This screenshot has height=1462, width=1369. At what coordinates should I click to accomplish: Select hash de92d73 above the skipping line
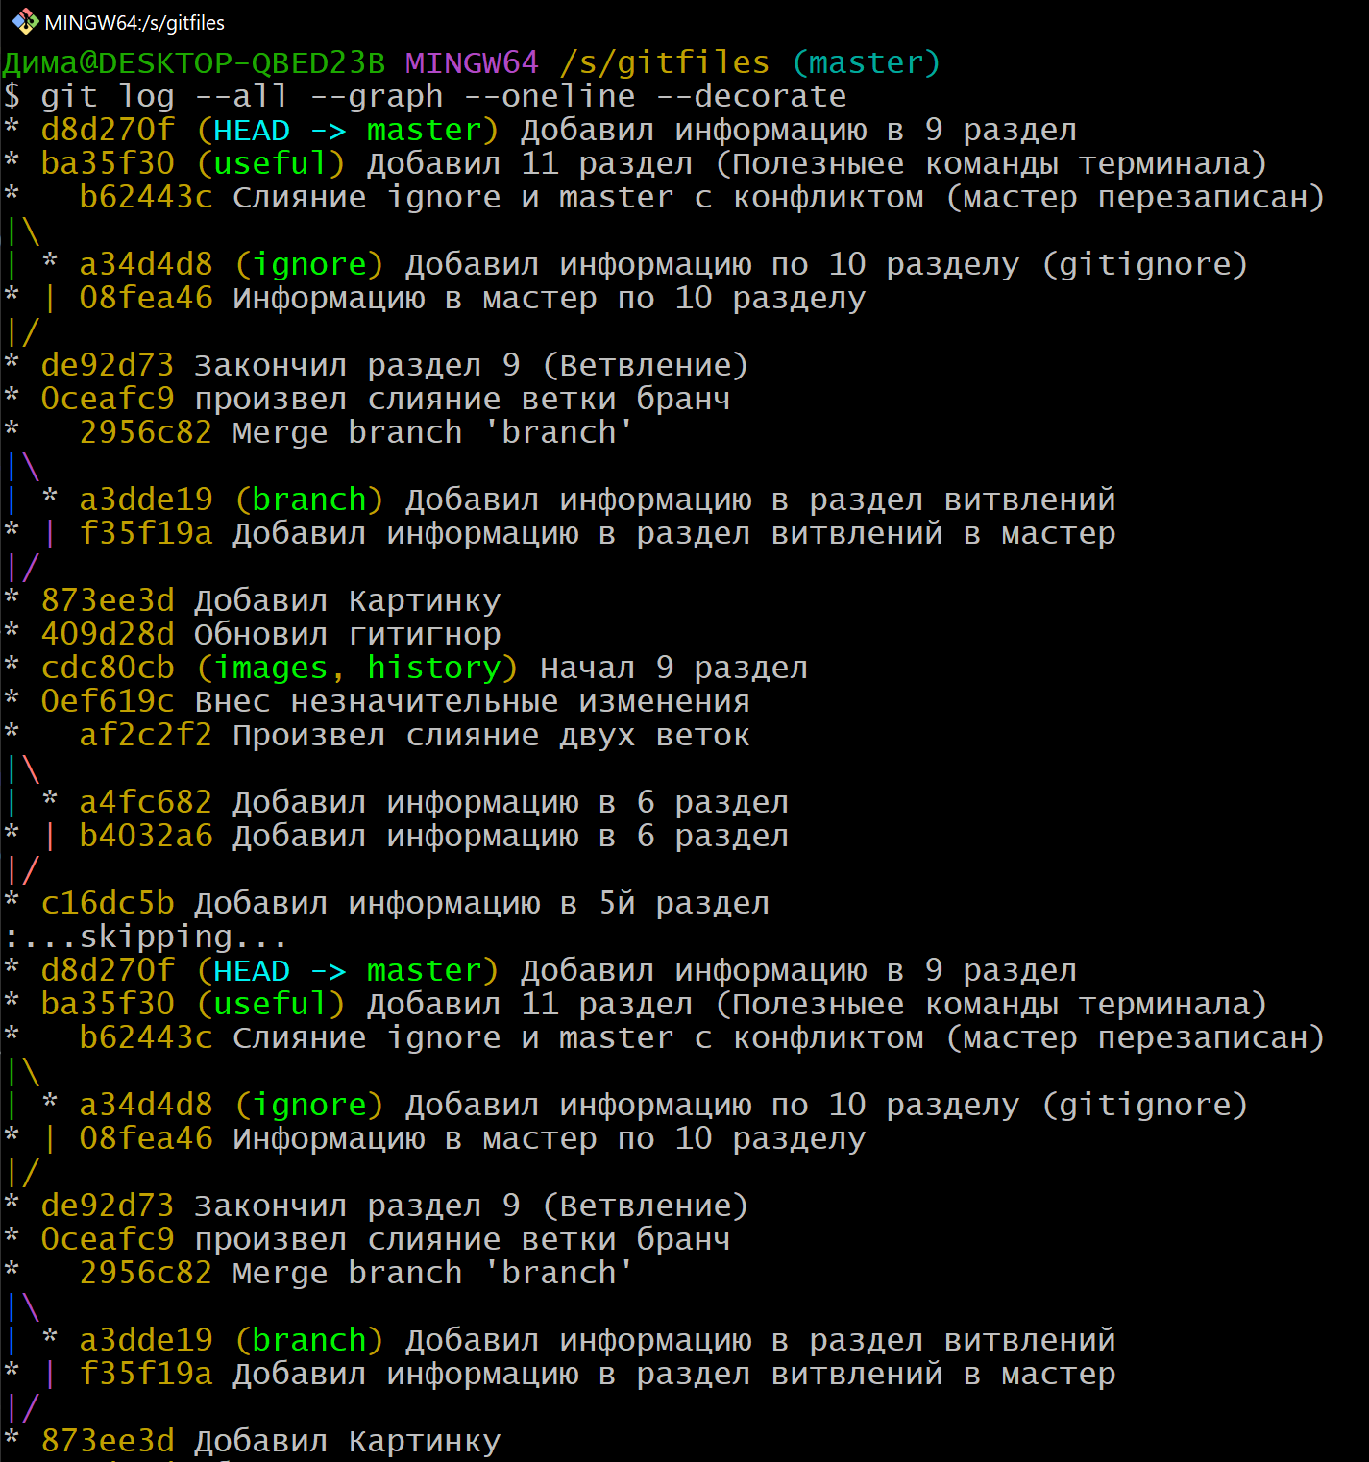(108, 365)
